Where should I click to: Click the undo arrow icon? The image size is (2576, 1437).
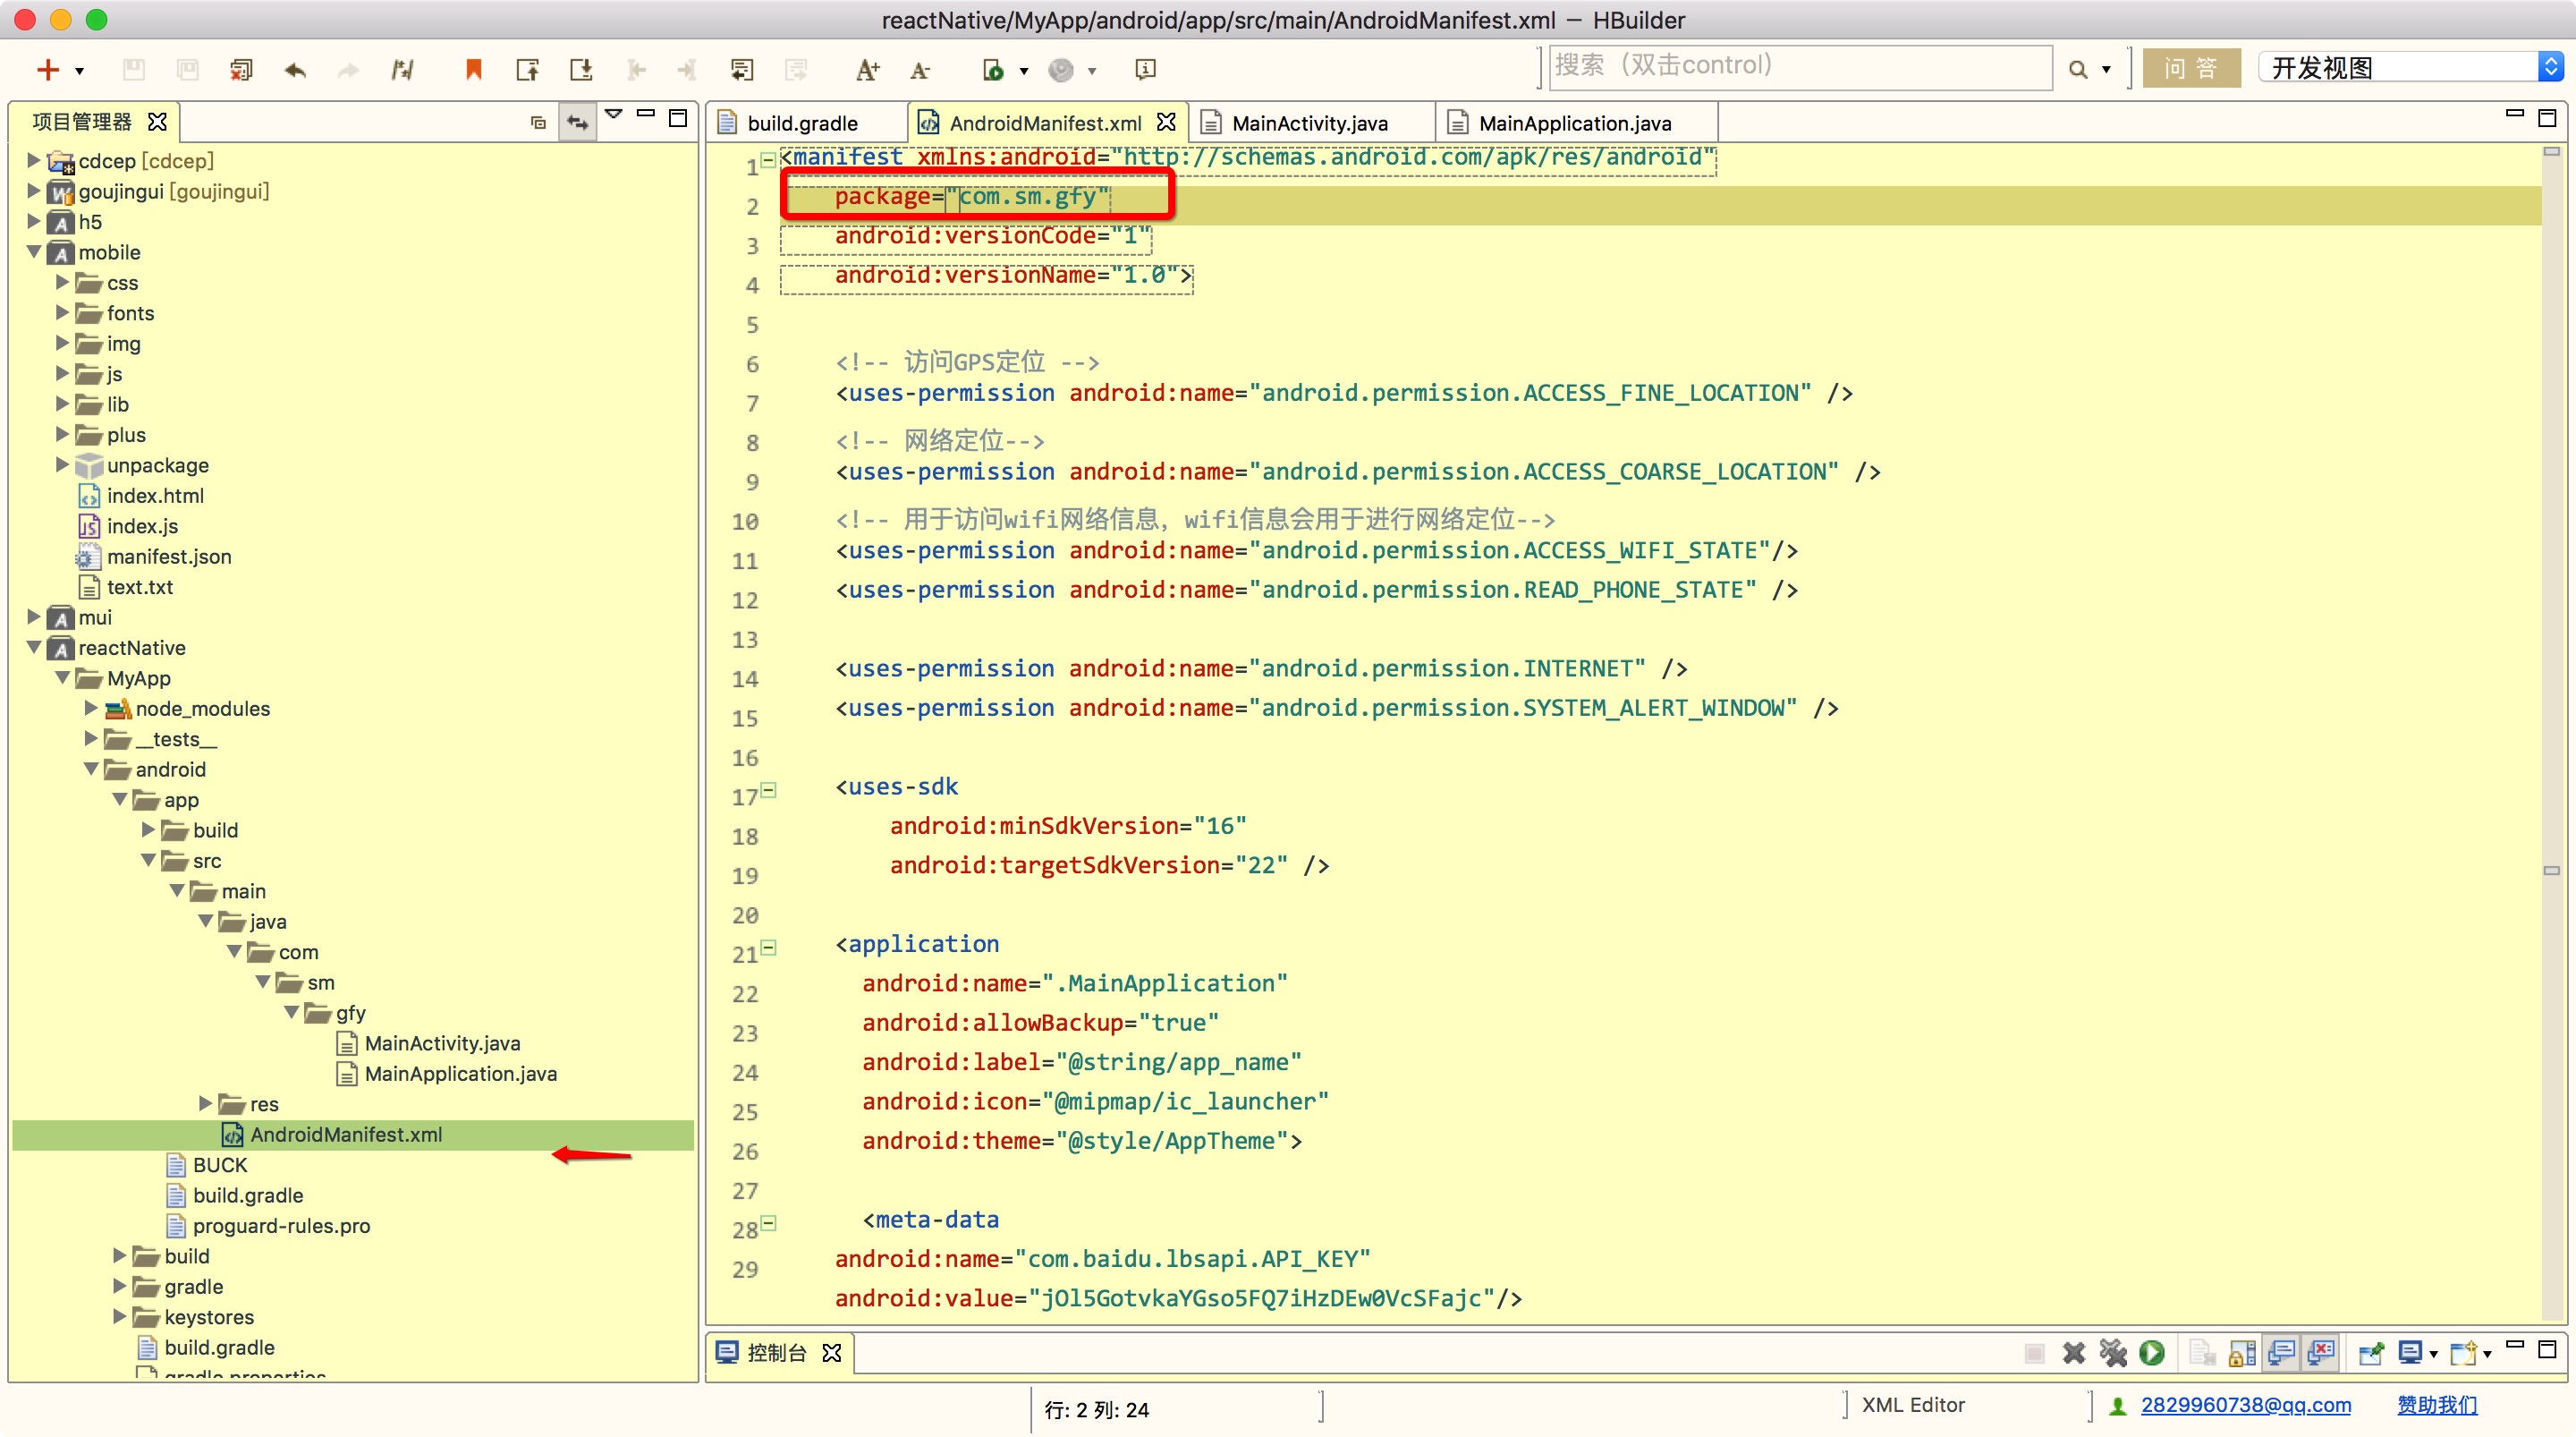point(295,69)
